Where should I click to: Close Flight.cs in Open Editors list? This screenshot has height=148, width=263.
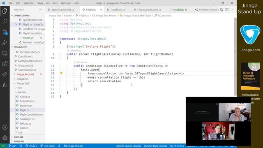pyautogui.click(x=16, y=24)
